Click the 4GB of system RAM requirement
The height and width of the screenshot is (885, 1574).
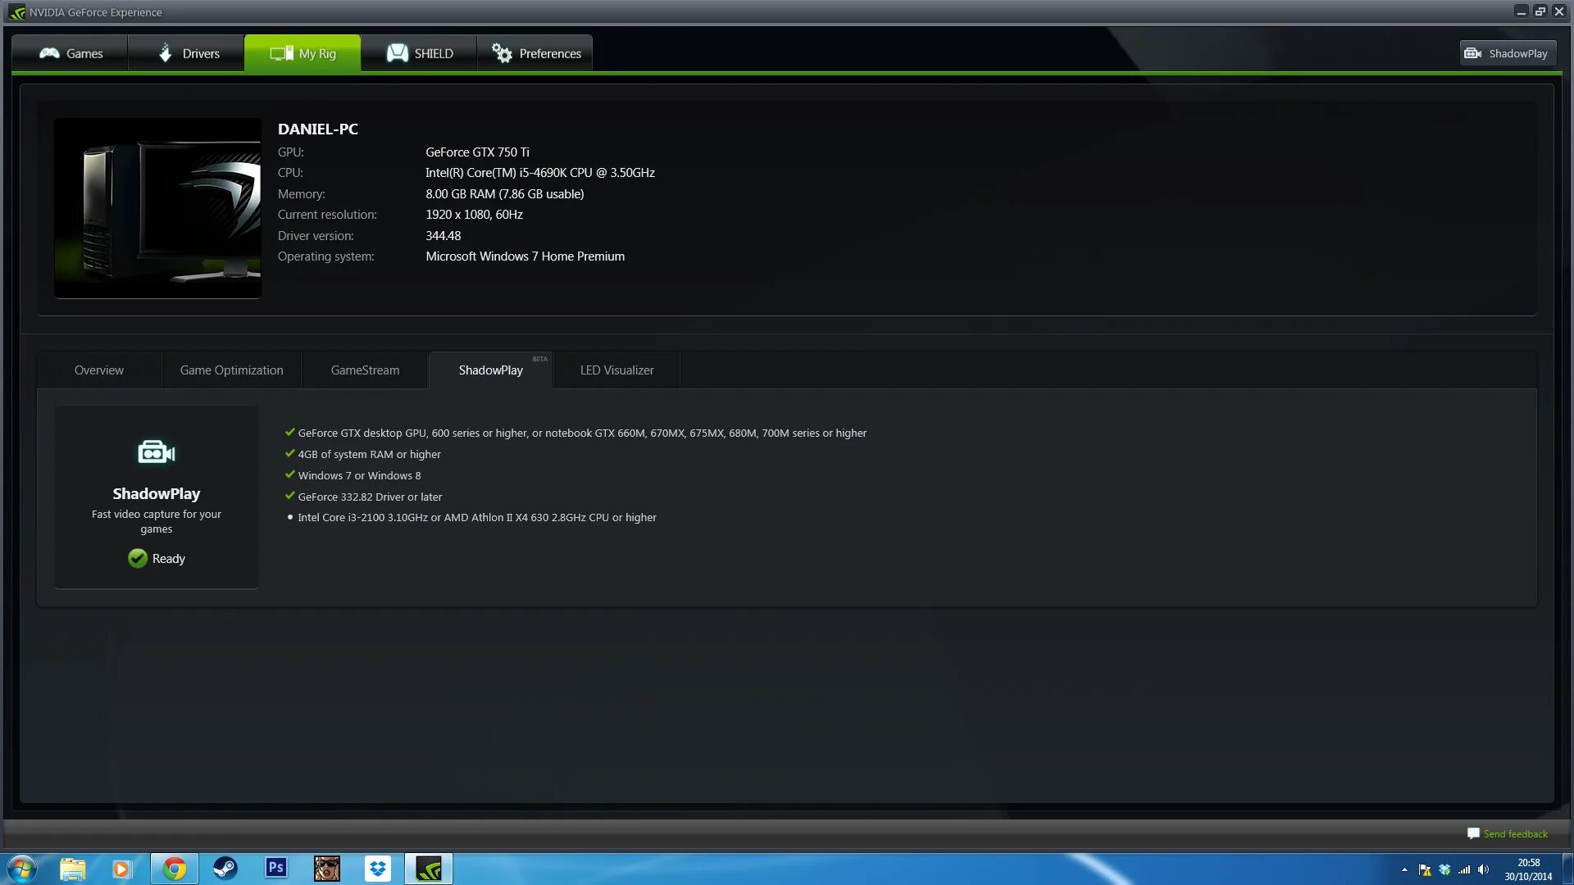pyautogui.click(x=369, y=454)
